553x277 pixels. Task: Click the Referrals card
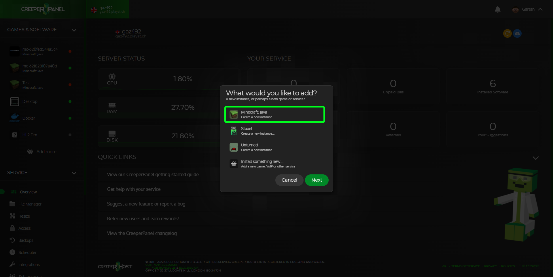(x=393, y=129)
